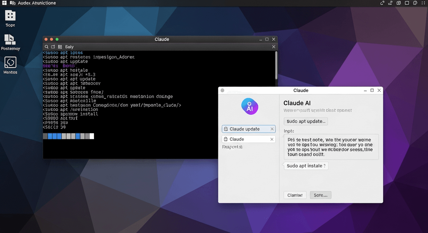Open the Hentos desktop icon
The width and height of the screenshot is (428, 233).
click(10, 65)
